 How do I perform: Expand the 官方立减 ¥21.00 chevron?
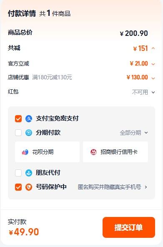click(x=153, y=64)
